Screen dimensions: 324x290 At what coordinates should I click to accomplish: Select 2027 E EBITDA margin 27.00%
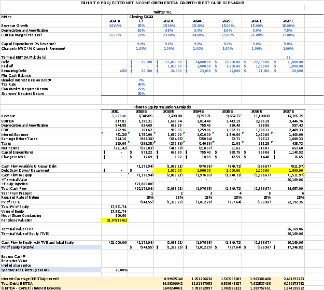pyautogui.click(x=288, y=35)
